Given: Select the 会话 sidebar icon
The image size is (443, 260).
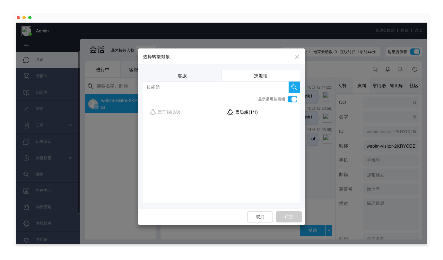Looking at the screenshot, I should coord(26,59).
